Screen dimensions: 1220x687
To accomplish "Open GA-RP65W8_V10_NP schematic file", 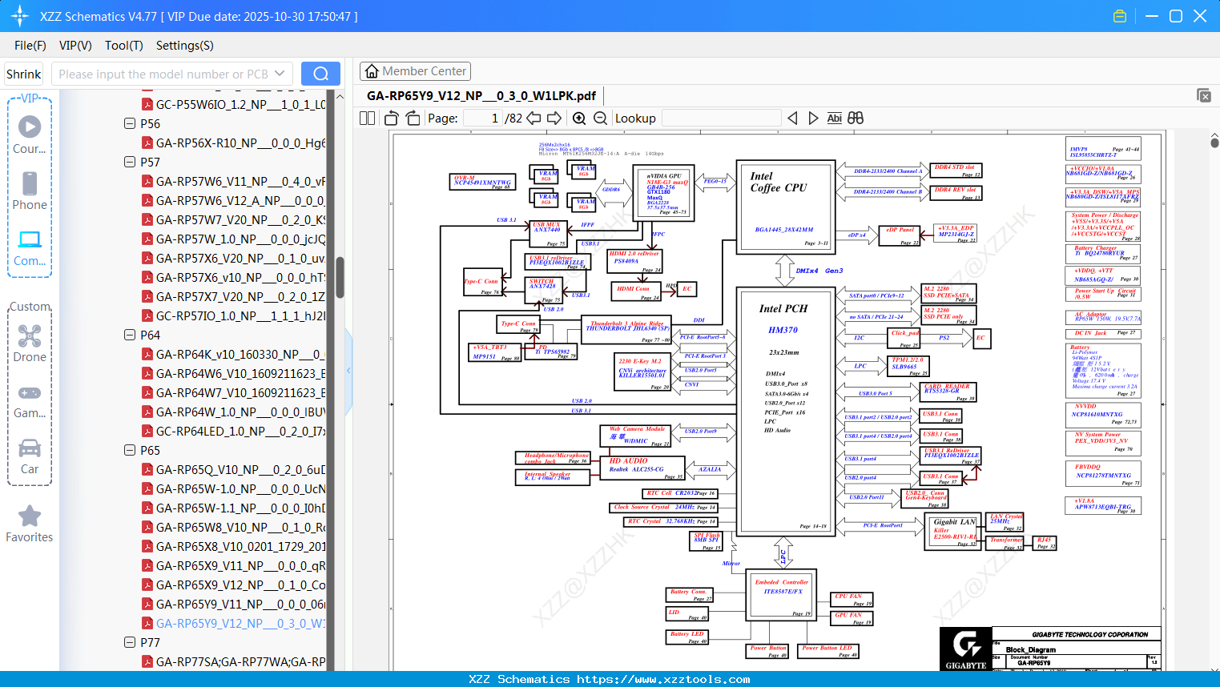I will [x=240, y=527].
